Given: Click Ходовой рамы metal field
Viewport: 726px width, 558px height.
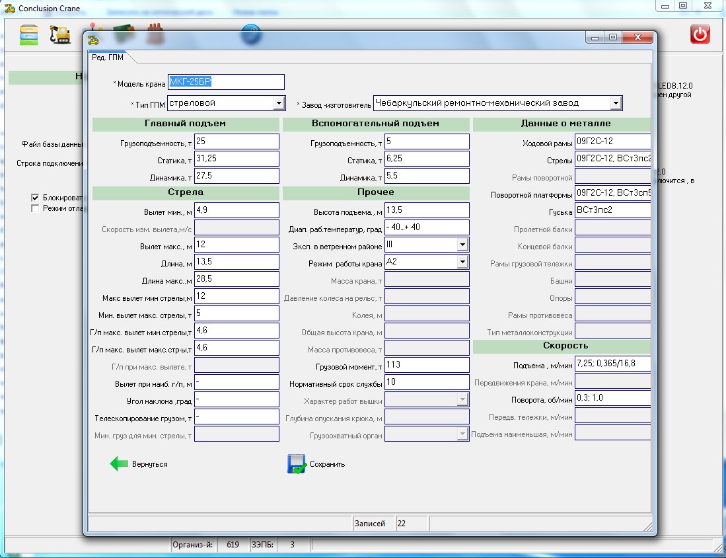Looking at the screenshot, I should [x=613, y=142].
